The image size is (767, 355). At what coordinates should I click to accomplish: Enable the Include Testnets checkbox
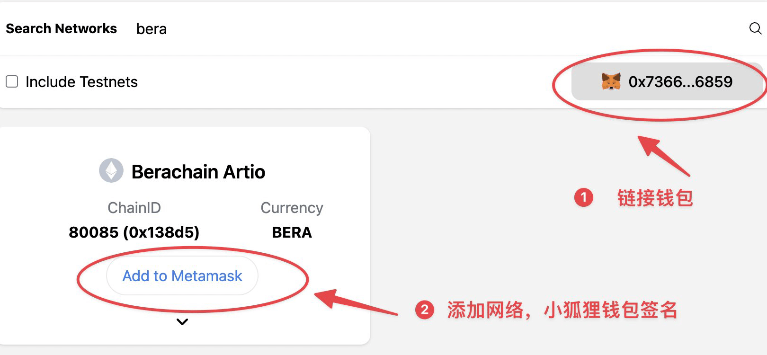click(x=12, y=82)
